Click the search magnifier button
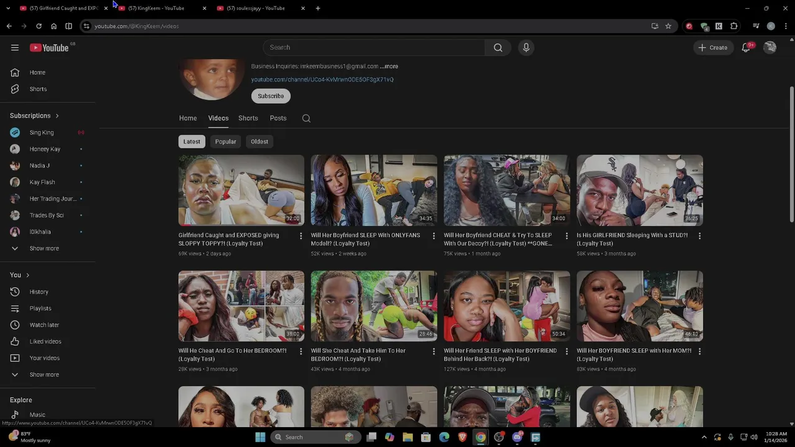Image resolution: width=795 pixels, height=447 pixels. pos(498,48)
